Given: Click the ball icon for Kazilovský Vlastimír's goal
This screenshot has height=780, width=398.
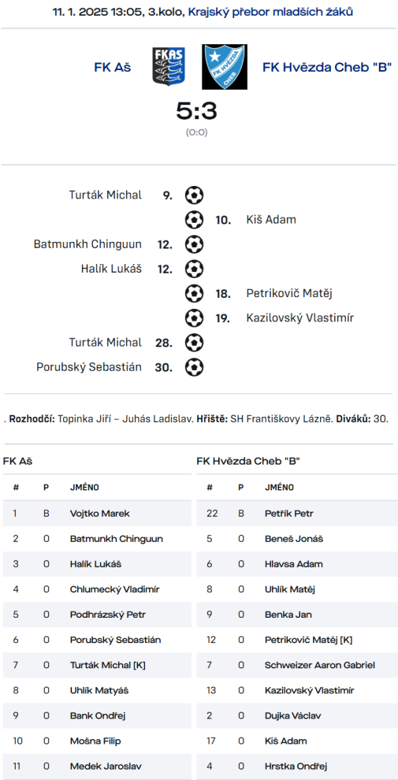Looking at the screenshot, I should click(x=194, y=318).
